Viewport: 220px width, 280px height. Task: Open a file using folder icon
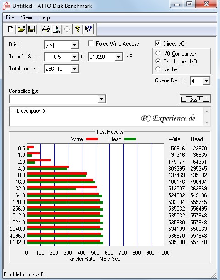tap(21, 29)
